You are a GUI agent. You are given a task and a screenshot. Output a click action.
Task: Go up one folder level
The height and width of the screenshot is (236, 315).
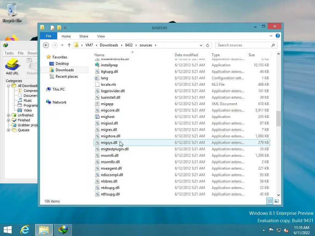click(x=69, y=45)
